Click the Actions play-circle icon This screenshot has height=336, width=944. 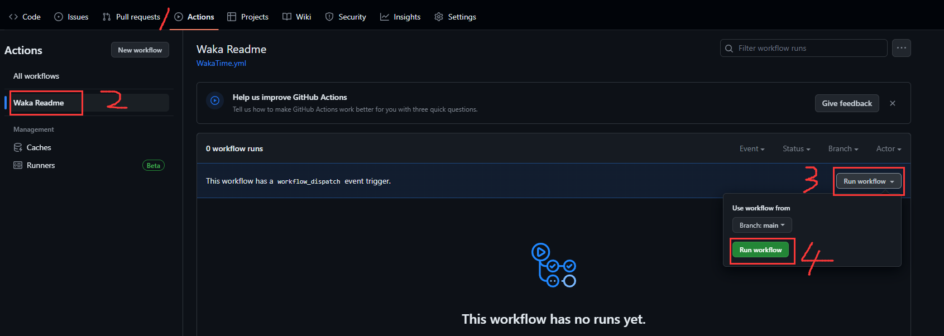click(x=179, y=17)
